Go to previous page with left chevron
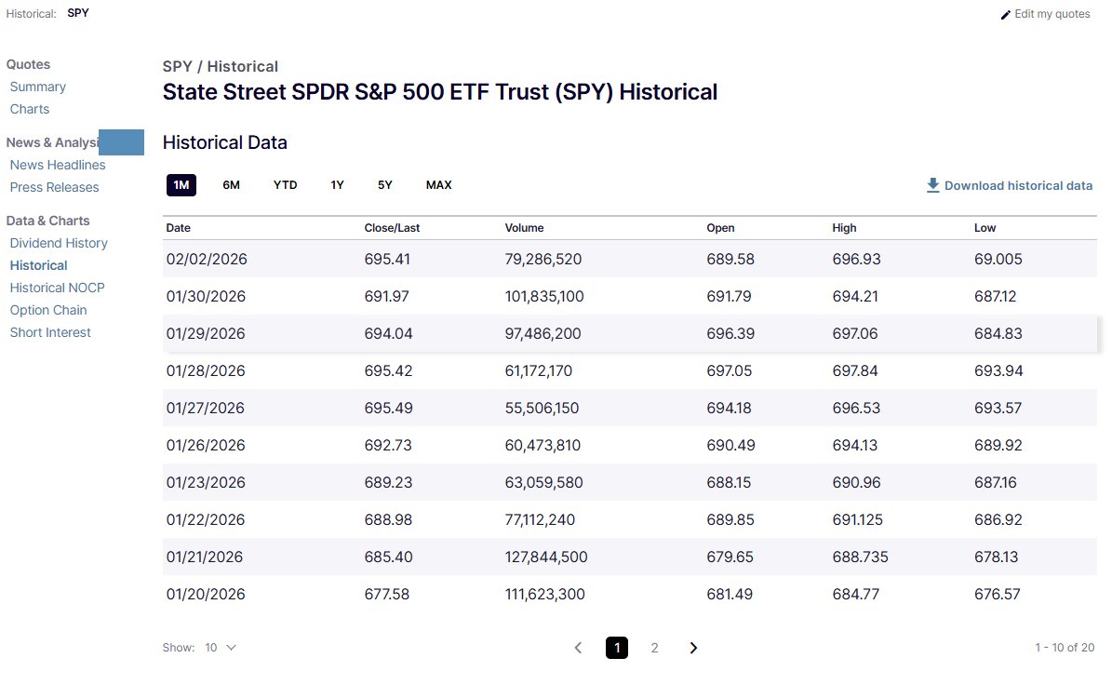The image size is (1112, 685). [578, 648]
